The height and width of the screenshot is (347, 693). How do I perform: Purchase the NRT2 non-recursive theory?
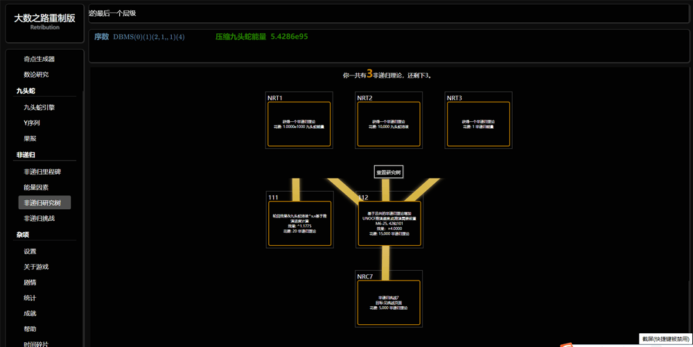(x=388, y=124)
